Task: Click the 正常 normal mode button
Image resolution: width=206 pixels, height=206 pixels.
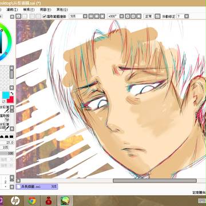Action: point(149,17)
